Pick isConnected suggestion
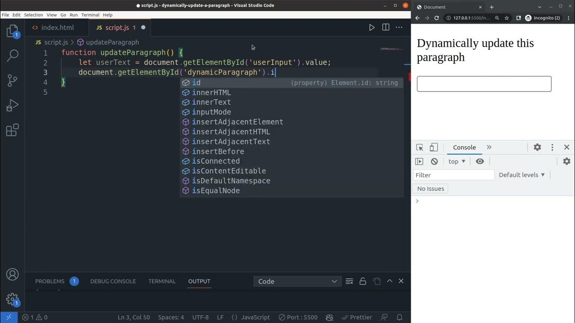The width and height of the screenshot is (575, 323). [292, 161]
